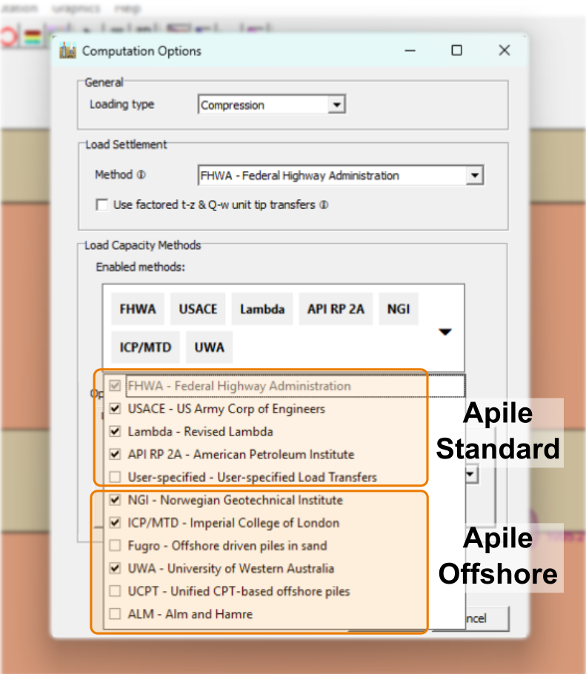Click the USACE enabled-method tag
586x674 pixels.
click(x=198, y=309)
